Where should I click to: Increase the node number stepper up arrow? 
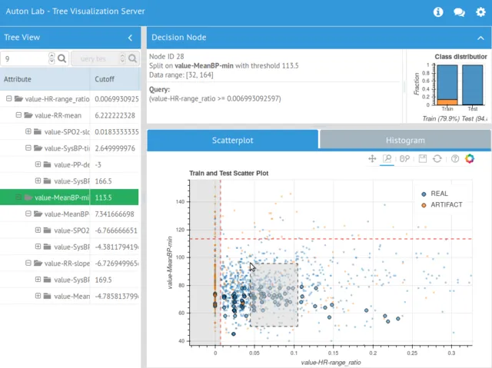coord(52,55)
